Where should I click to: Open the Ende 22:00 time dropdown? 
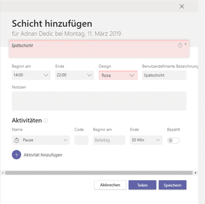75,75
